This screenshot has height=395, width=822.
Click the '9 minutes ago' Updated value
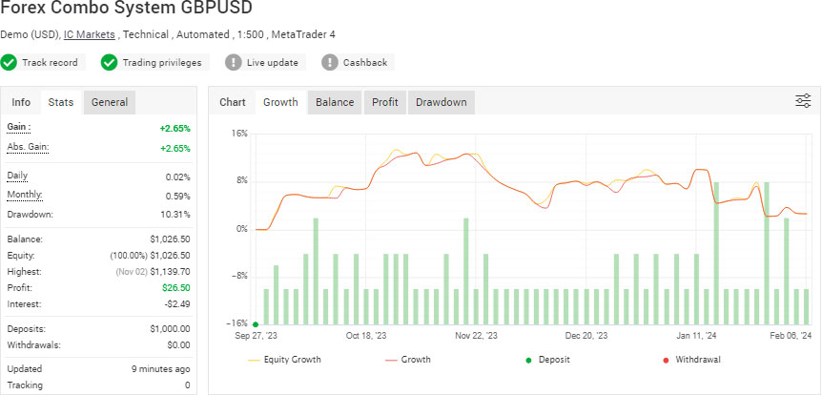tap(161, 369)
